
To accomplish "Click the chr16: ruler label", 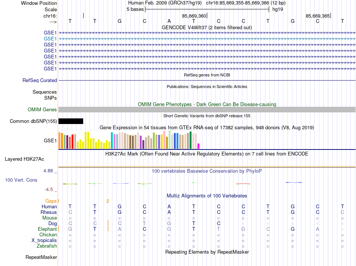I will pos(50,16).
